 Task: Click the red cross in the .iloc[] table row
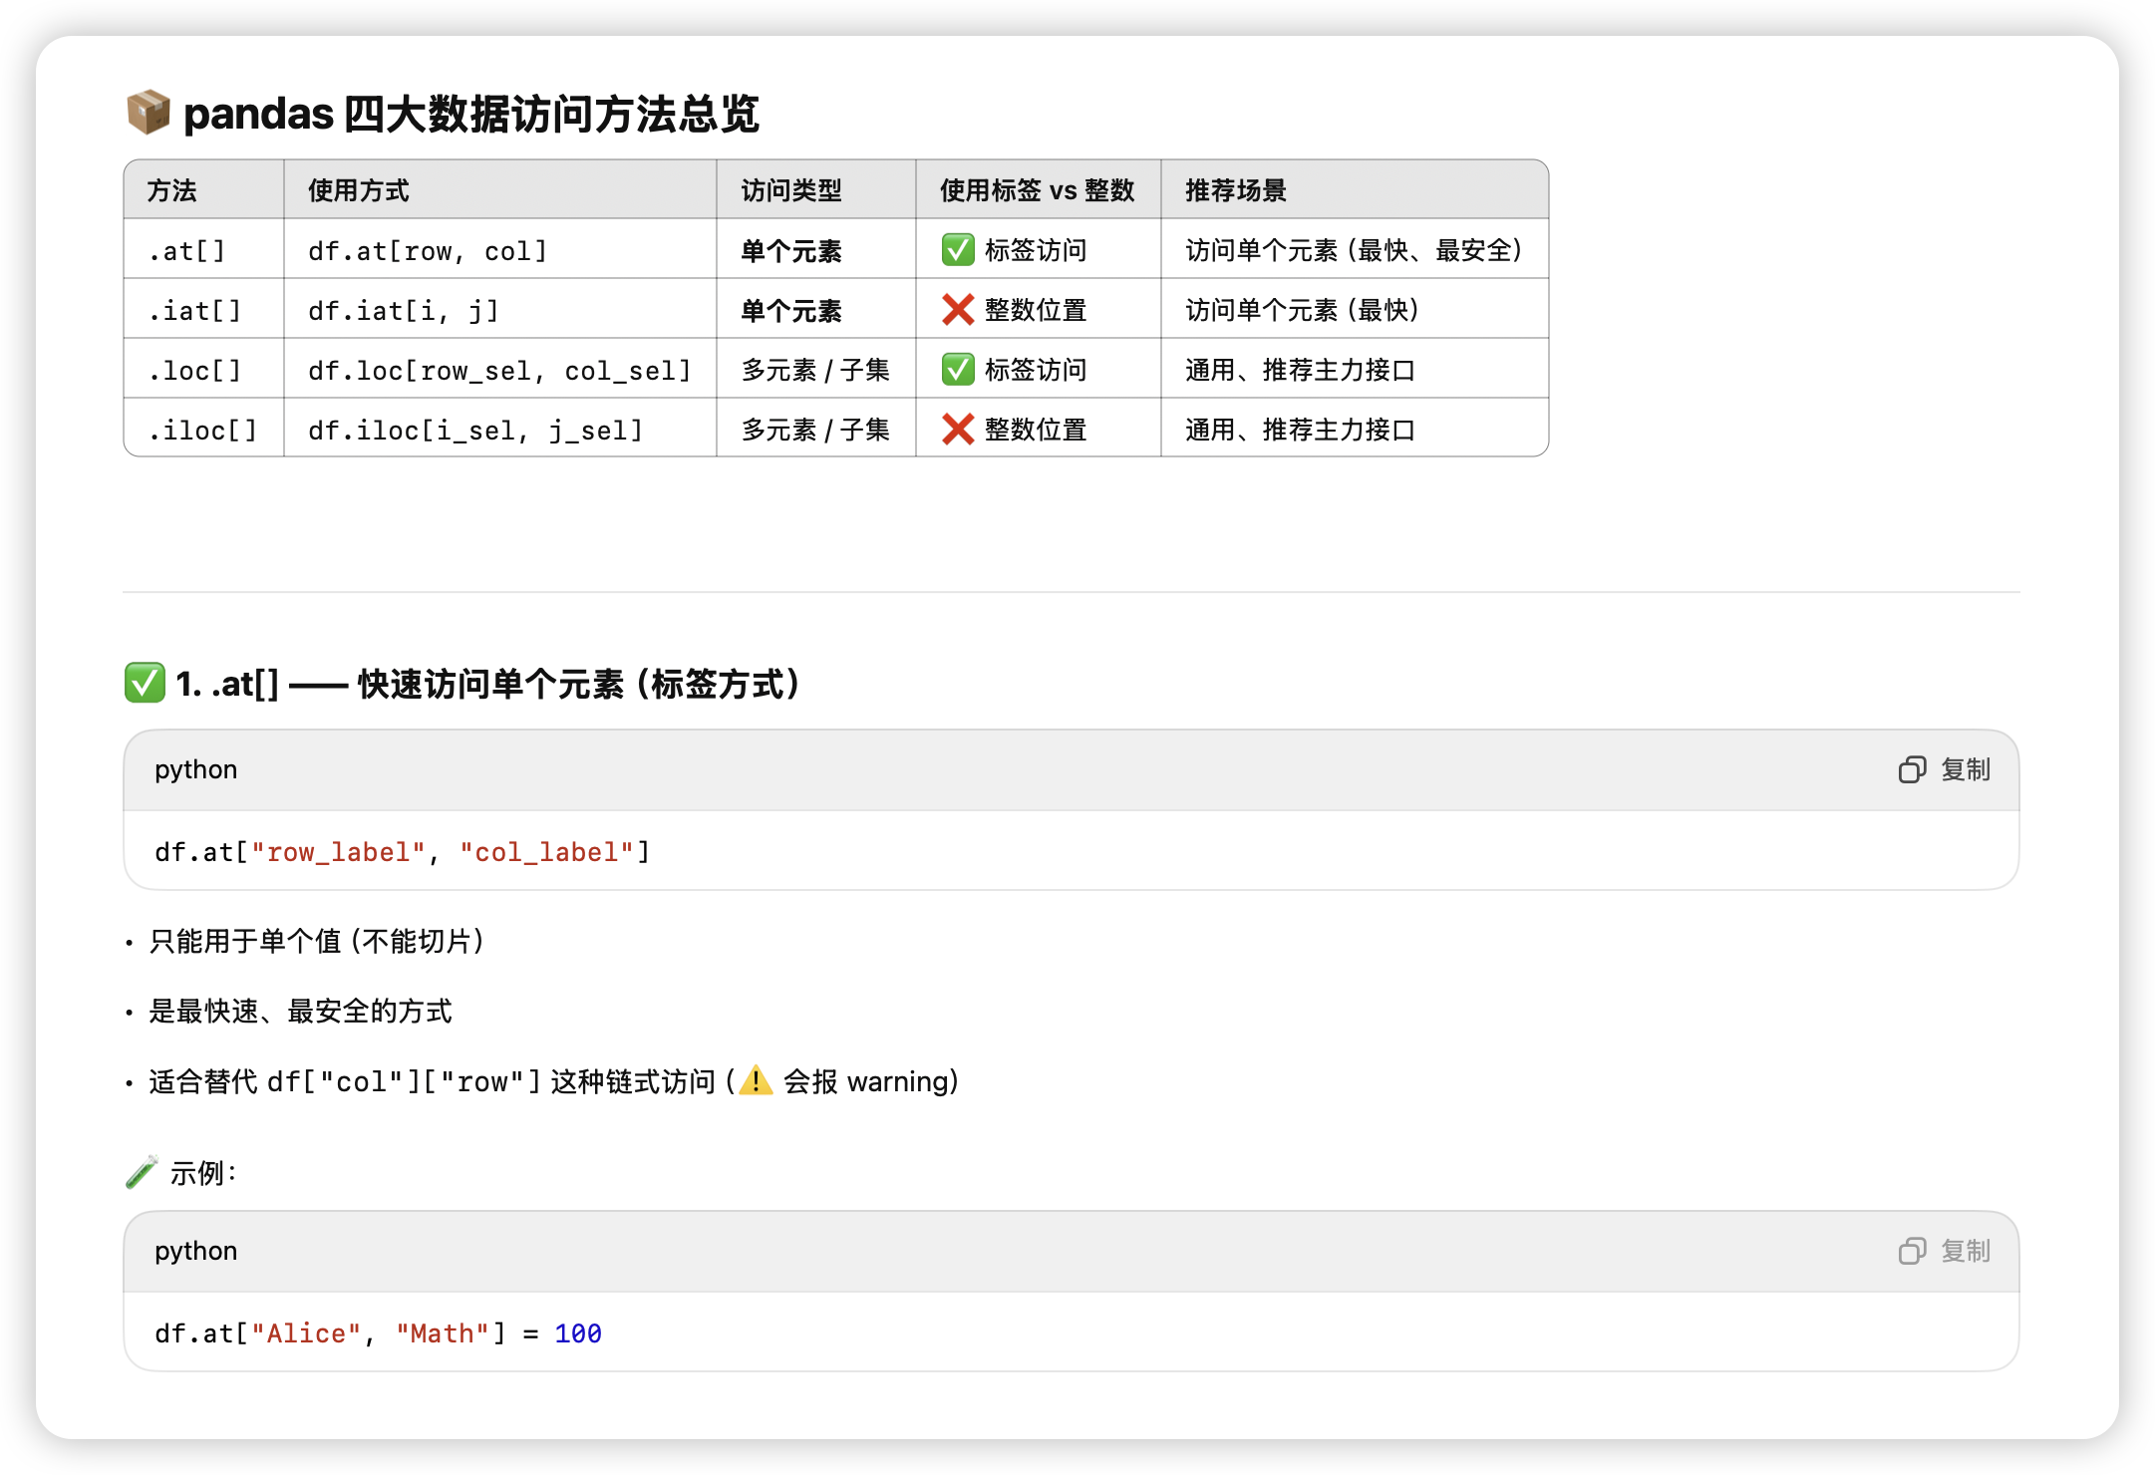[x=958, y=430]
